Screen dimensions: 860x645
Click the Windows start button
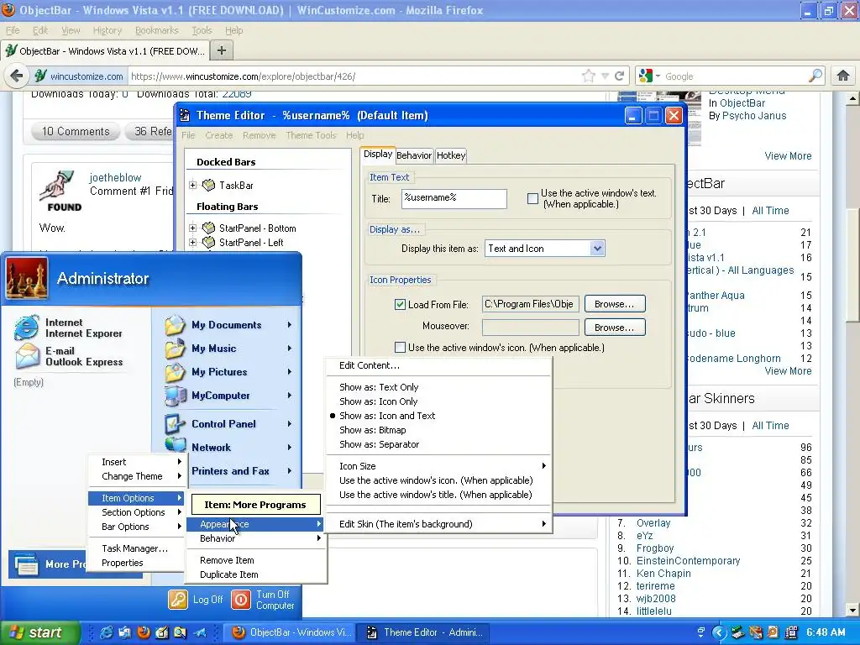pos(39,632)
